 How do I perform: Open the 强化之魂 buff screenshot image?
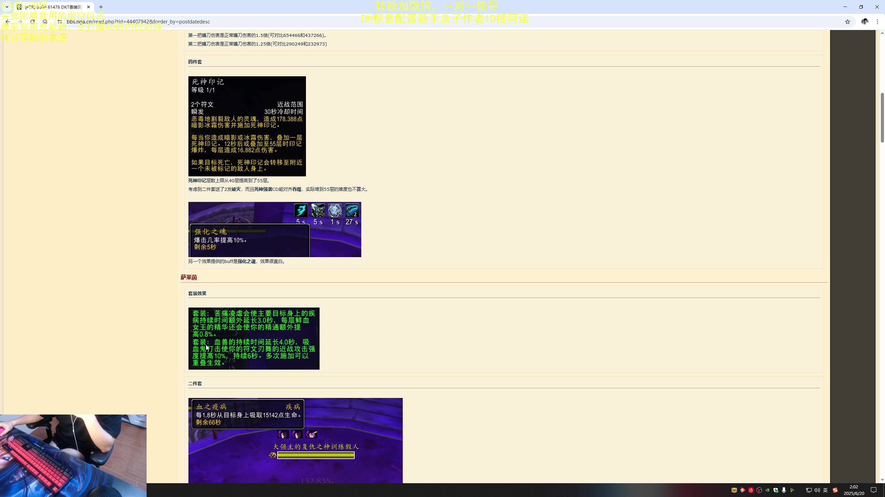pyautogui.click(x=274, y=229)
